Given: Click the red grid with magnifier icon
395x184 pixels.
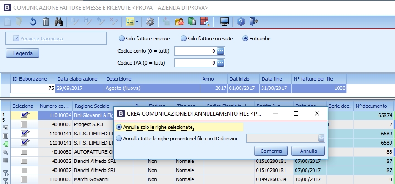Looking at the screenshot, I should [204, 22].
